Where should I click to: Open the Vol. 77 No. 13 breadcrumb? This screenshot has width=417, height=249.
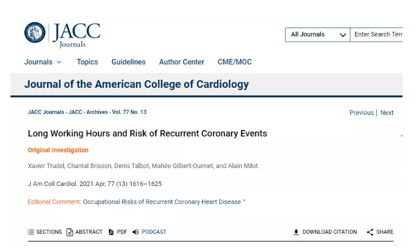(129, 112)
